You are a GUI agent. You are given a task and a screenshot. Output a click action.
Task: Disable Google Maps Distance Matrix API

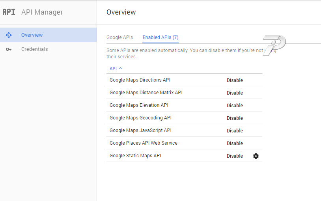(x=235, y=93)
